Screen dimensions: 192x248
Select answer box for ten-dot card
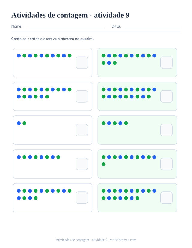coord(82,63)
